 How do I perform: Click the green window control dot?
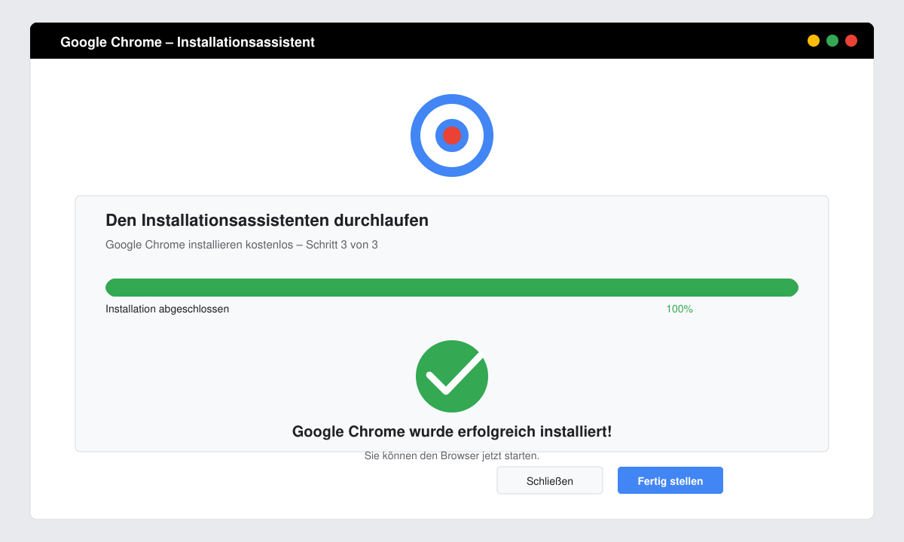tap(832, 41)
